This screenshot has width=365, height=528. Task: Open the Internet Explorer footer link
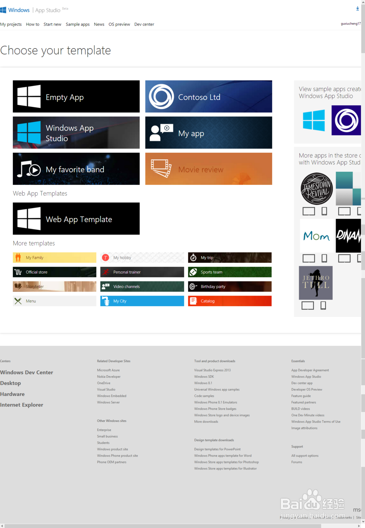point(22,405)
